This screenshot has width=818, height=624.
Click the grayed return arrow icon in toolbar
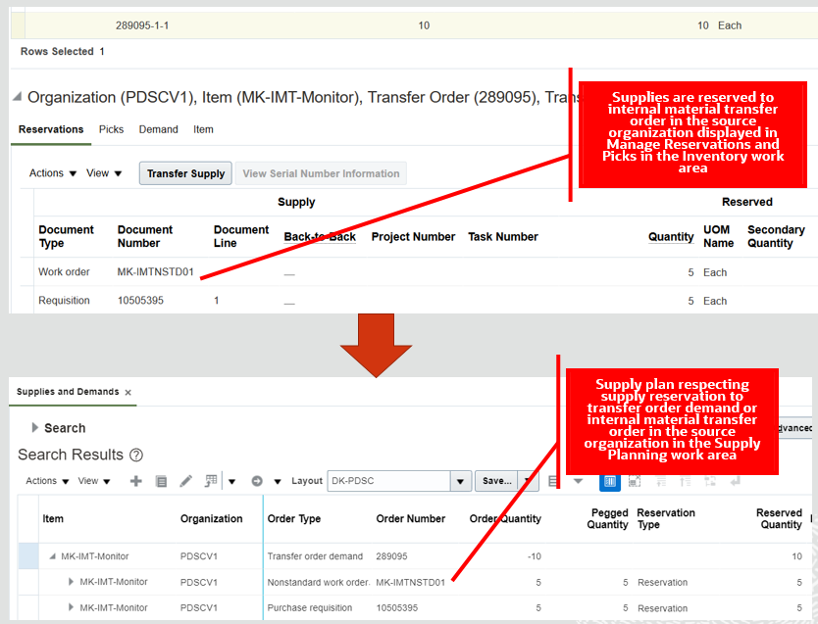[735, 481]
